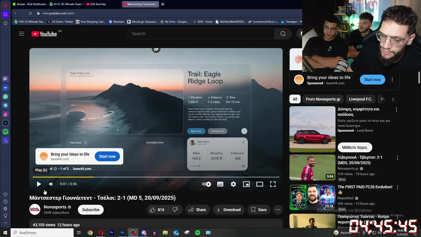Open Photoshop from the taskbar
This screenshot has height=237, width=421.
point(122,232)
